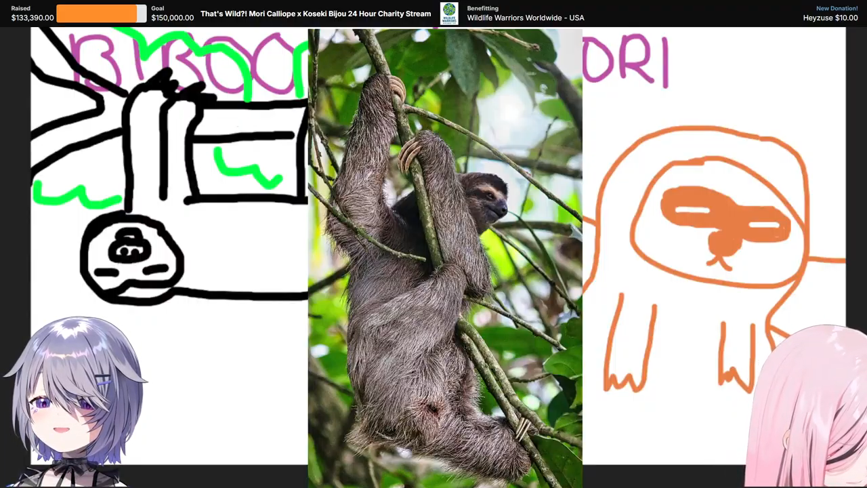The height and width of the screenshot is (488, 867).
Task: Click the sloth photo in the center
Action: (x=445, y=258)
